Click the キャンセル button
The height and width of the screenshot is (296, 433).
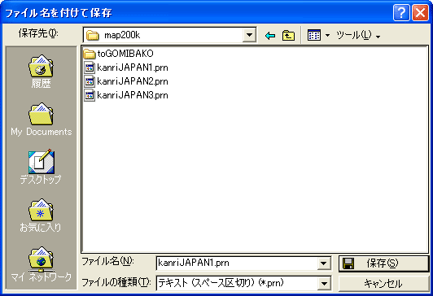coord(383,283)
